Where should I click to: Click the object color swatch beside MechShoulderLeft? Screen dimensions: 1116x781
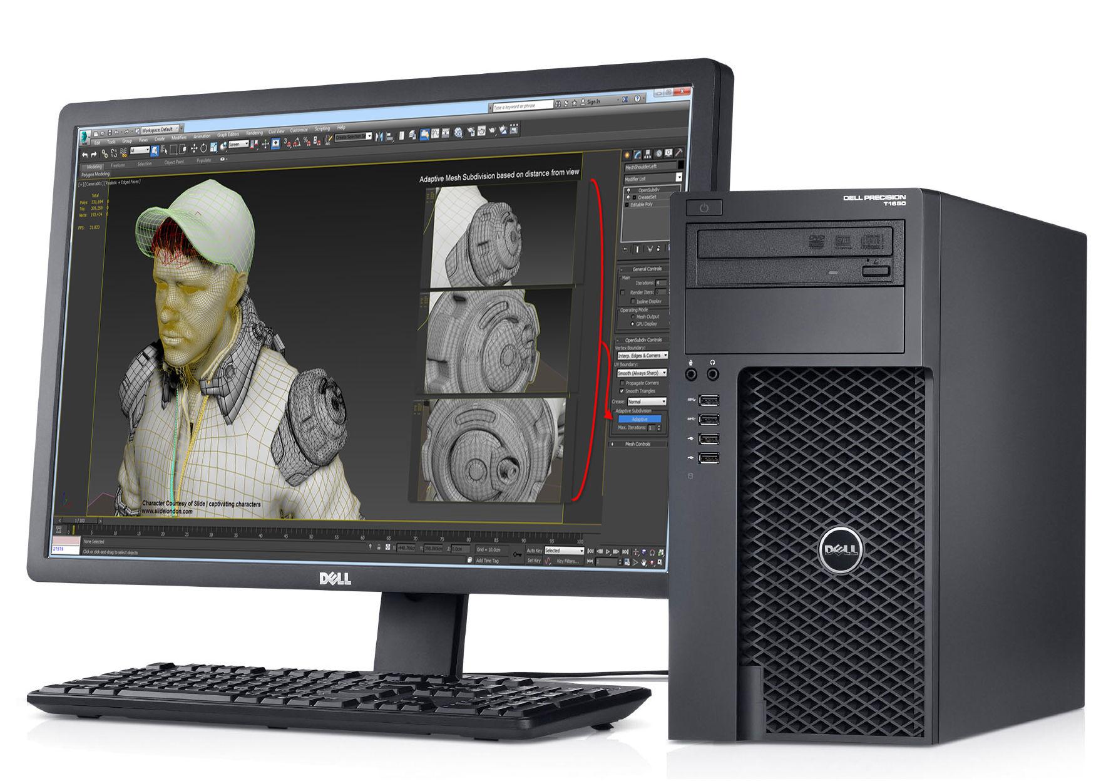681,165
